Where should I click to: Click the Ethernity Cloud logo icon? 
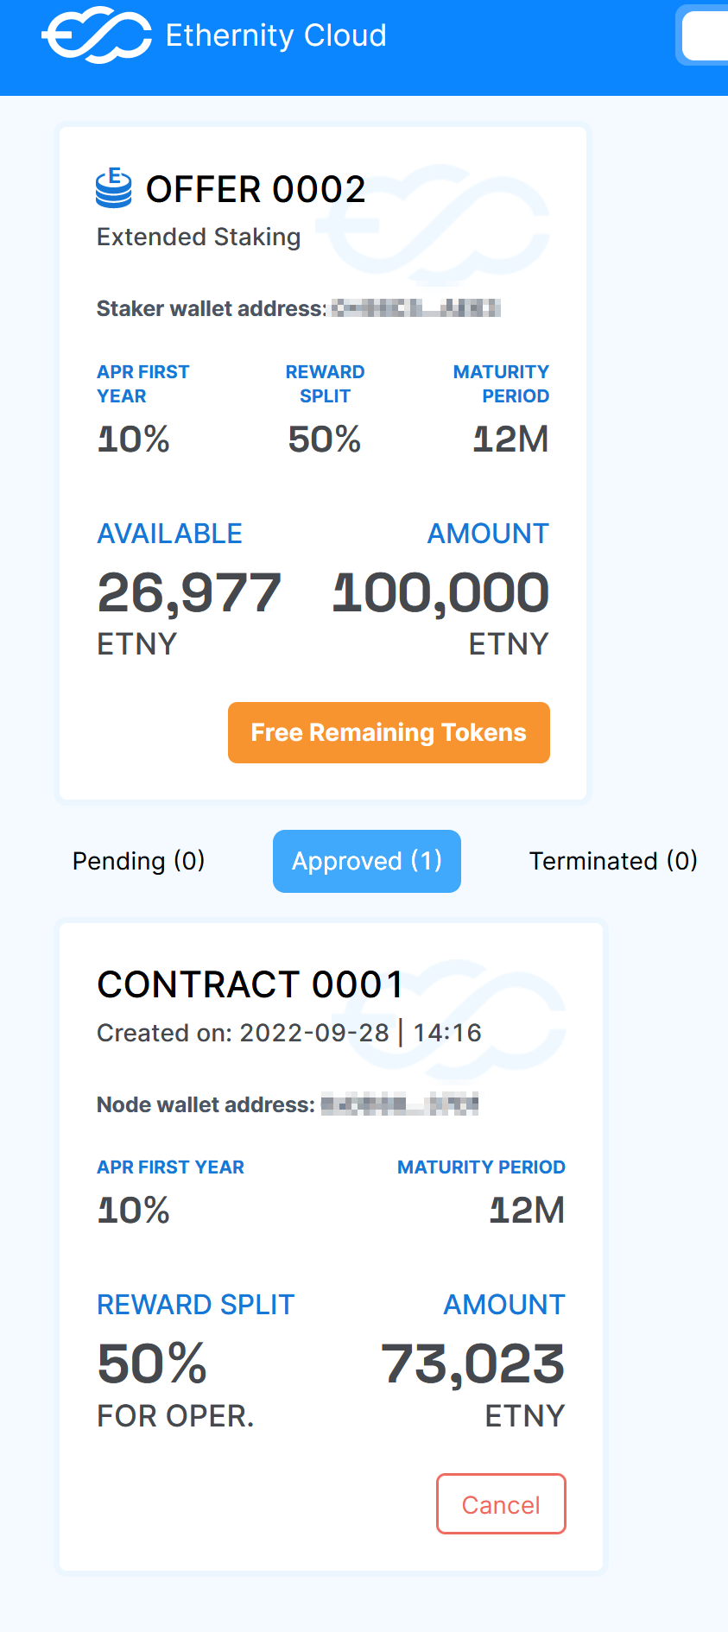(x=96, y=35)
